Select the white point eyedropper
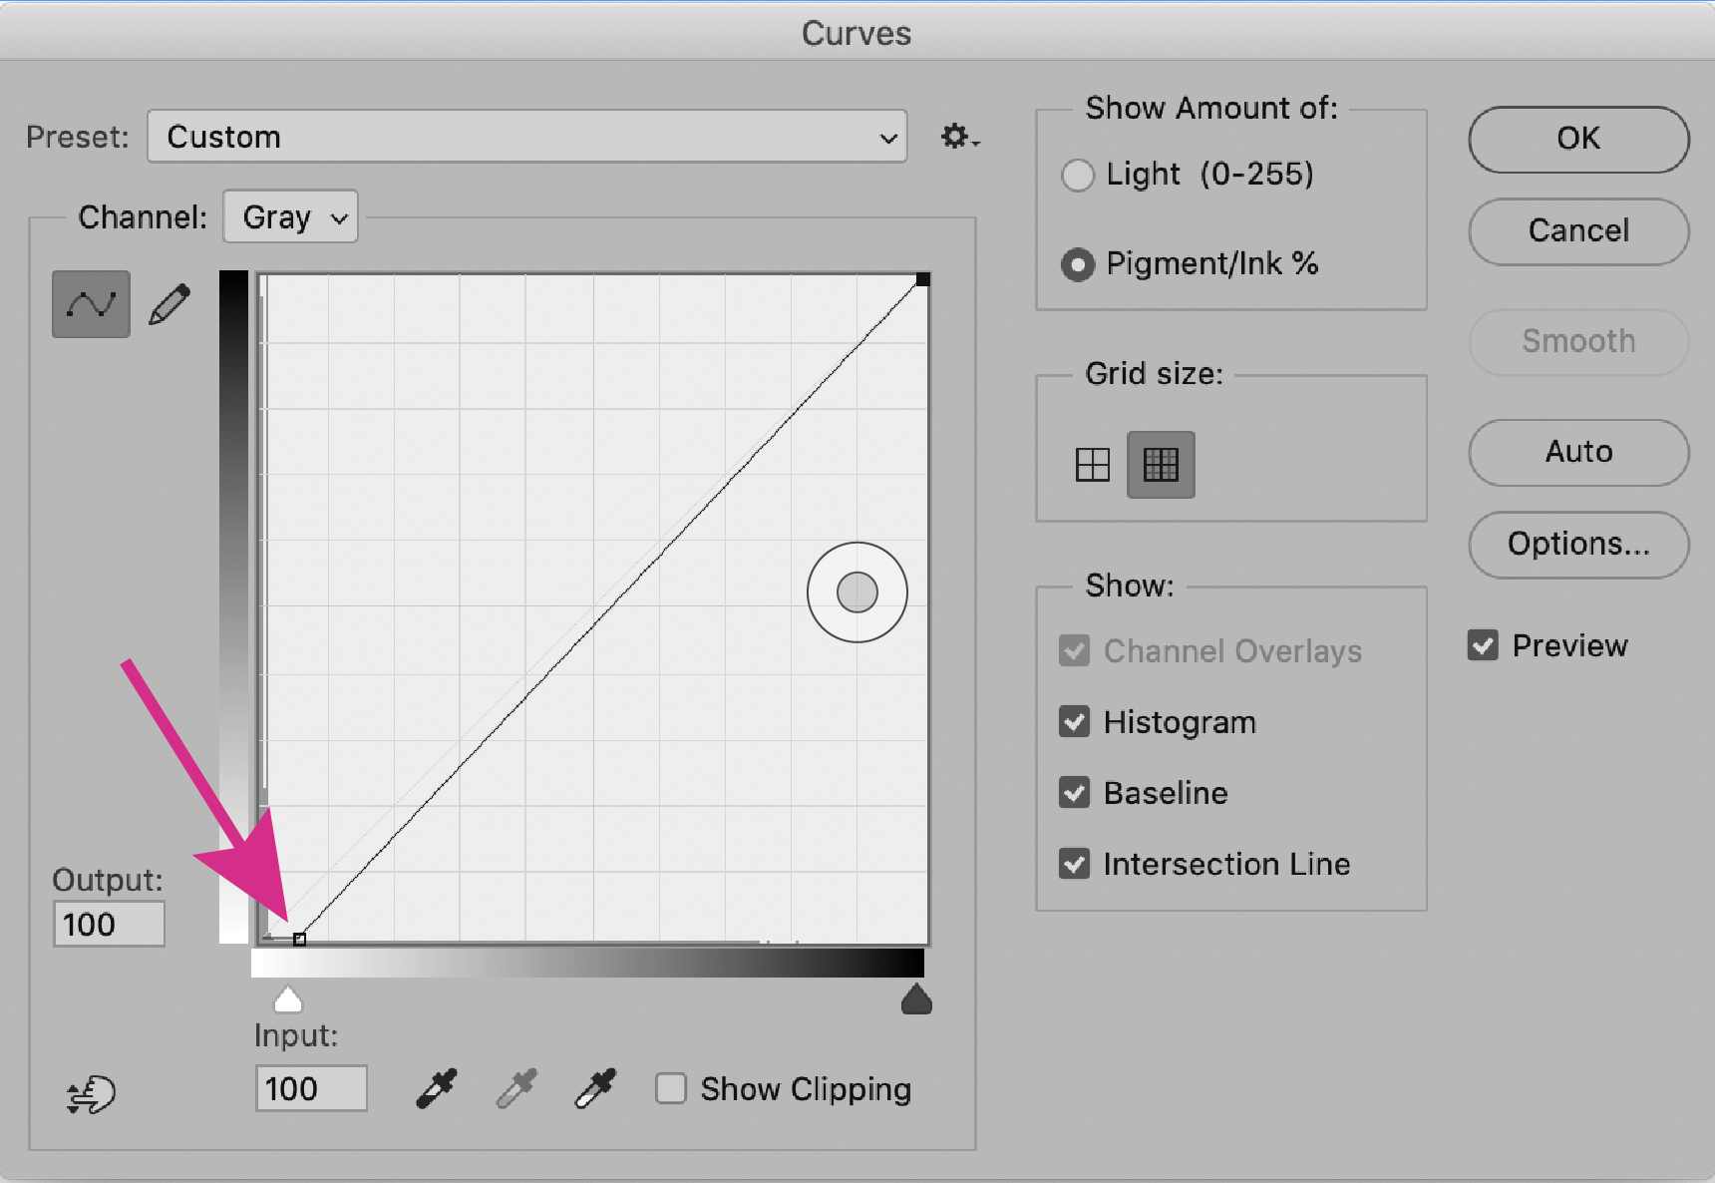 click(x=595, y=1088)
